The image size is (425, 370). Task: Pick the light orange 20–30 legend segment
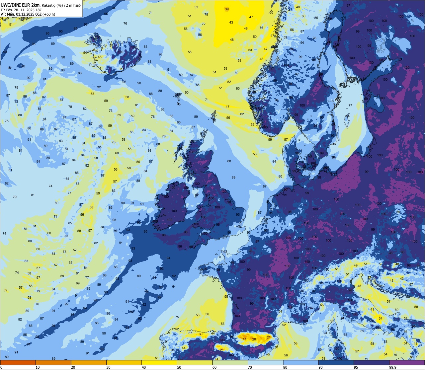(89, 362)
